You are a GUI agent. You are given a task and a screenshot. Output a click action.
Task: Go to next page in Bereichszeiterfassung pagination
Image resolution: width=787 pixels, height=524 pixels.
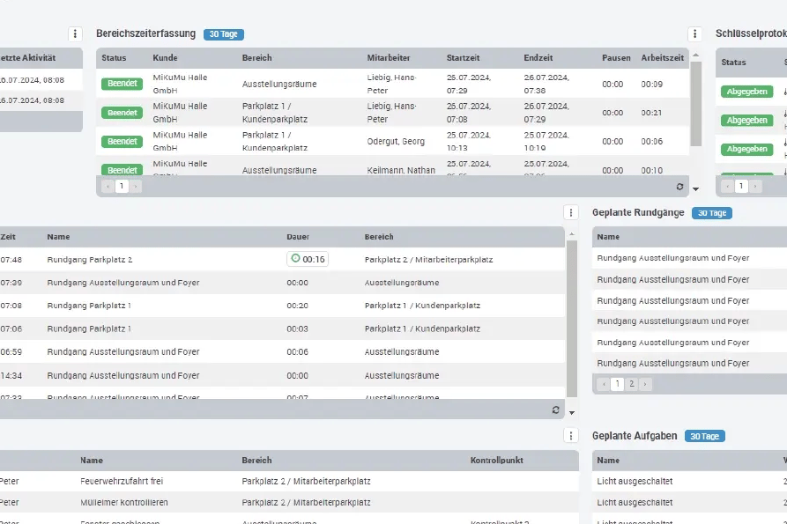136,186
